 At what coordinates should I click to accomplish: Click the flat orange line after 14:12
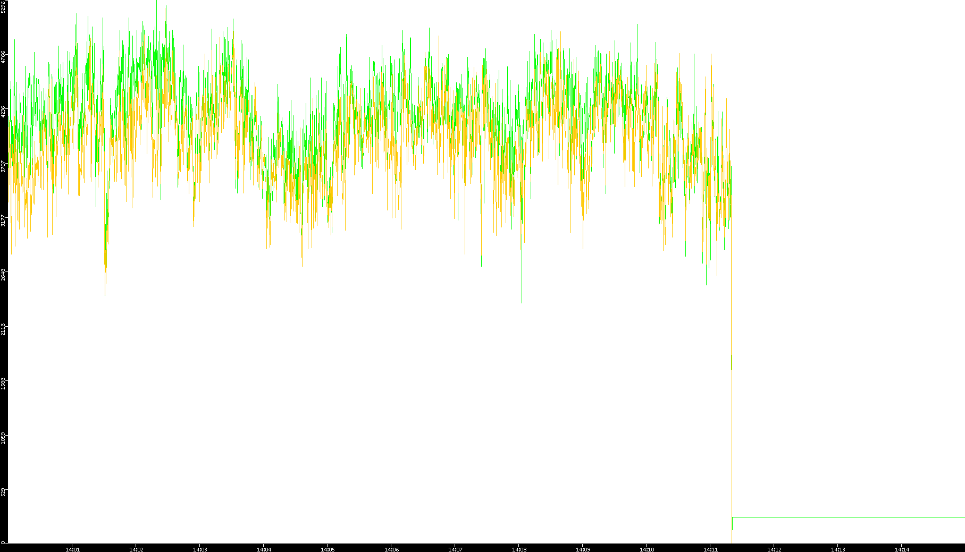pyautogui.click(x=851, y=517)
